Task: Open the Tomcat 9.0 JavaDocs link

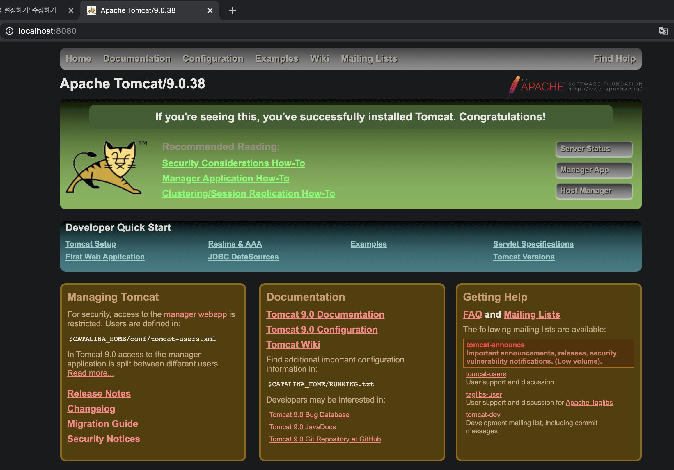Action: (302, 427)
